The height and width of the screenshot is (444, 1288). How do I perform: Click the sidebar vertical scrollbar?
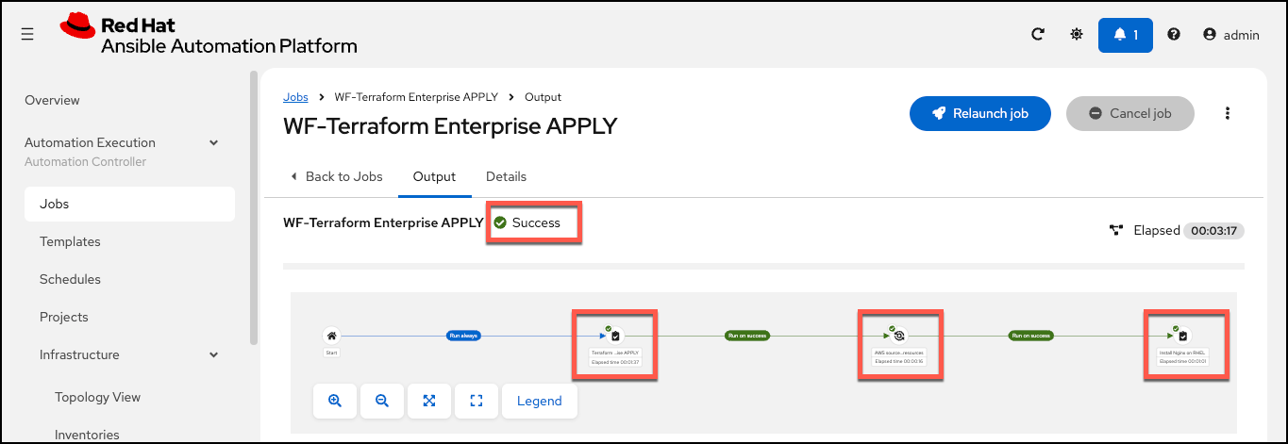(x=253, y=207)
